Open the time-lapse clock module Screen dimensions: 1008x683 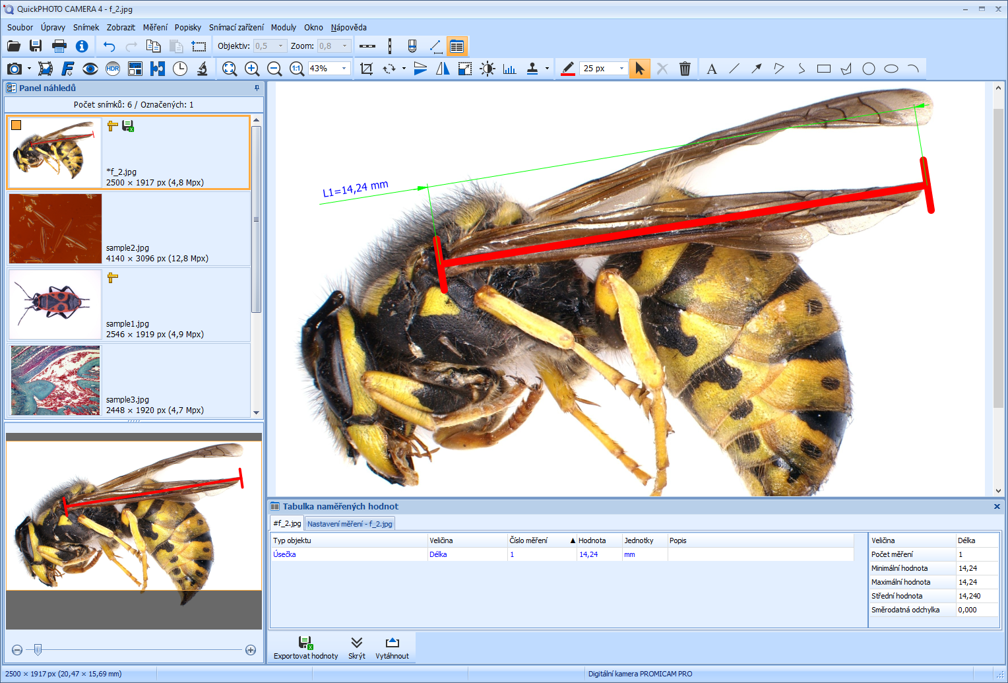tap(180, 69)
